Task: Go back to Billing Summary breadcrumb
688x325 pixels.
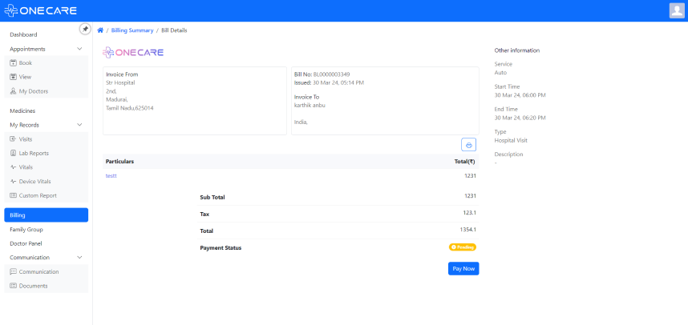Action: click(x=131, y=30)
